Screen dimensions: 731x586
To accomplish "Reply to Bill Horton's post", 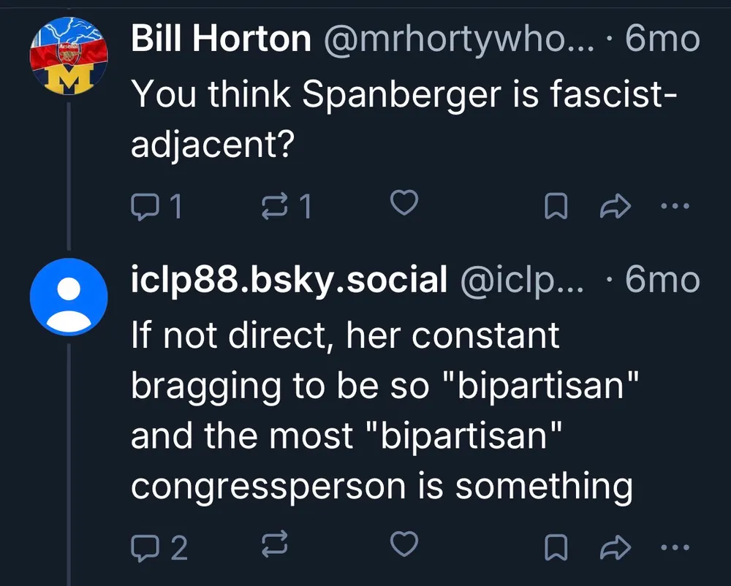I will (x=144, y=207).
